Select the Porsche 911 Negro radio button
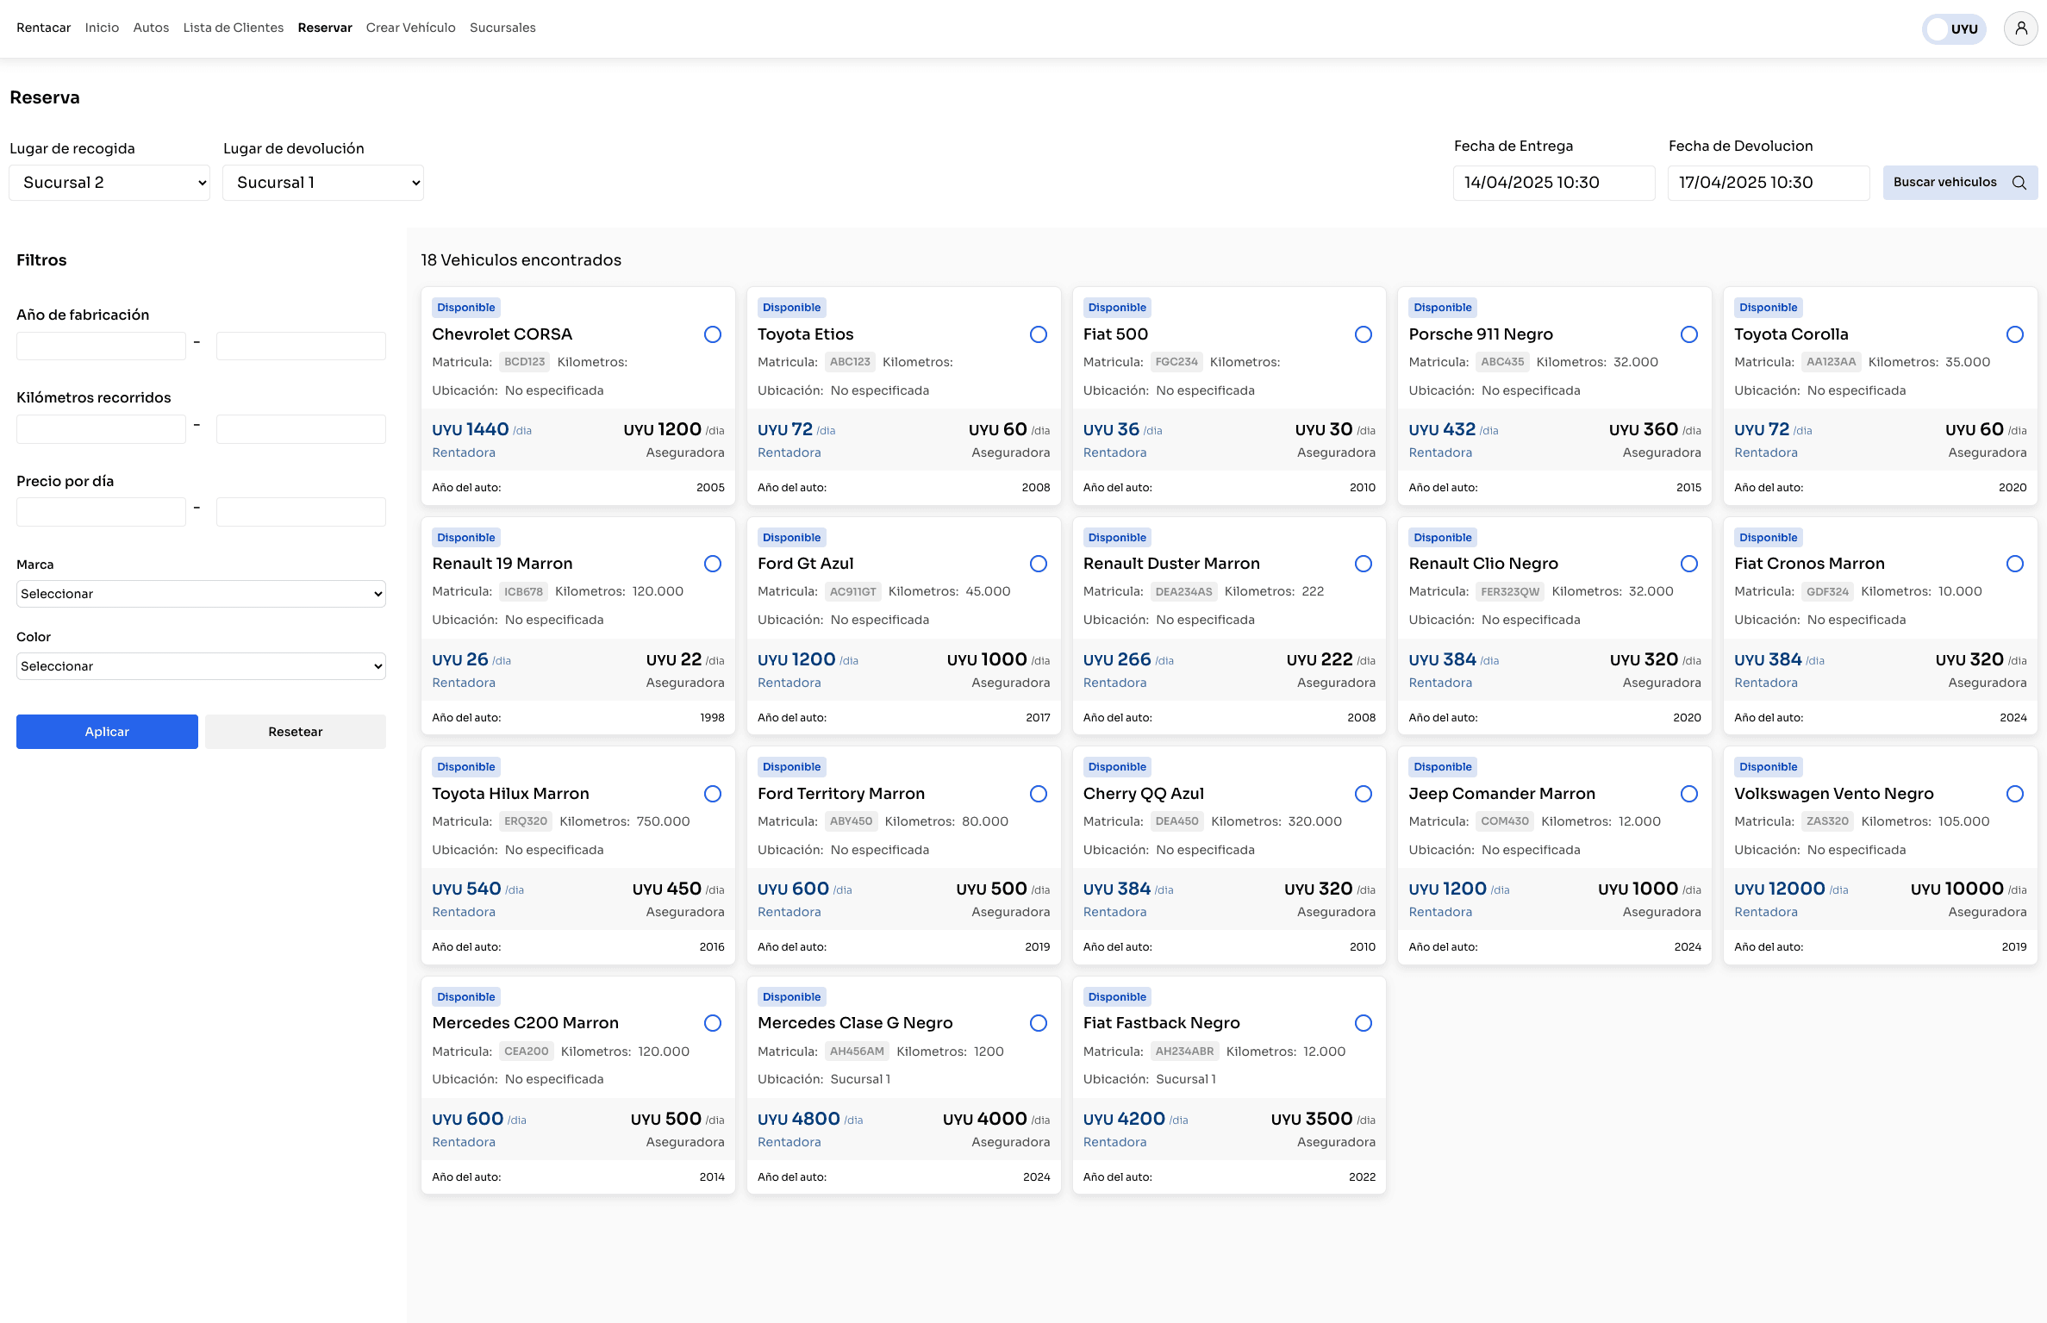The height and width of the screenshot is (1323, 2047). [x=1689, y=334]
